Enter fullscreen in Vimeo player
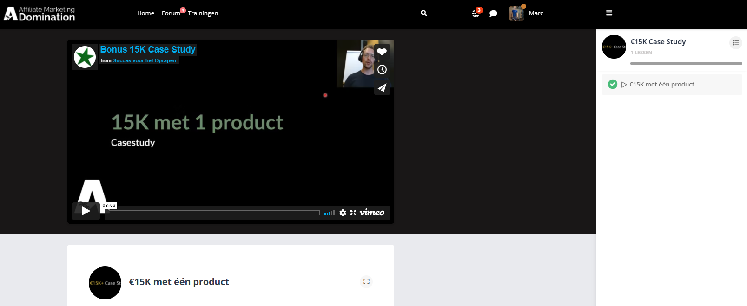Viewport: 747px width, 306px height. point(353,213)
